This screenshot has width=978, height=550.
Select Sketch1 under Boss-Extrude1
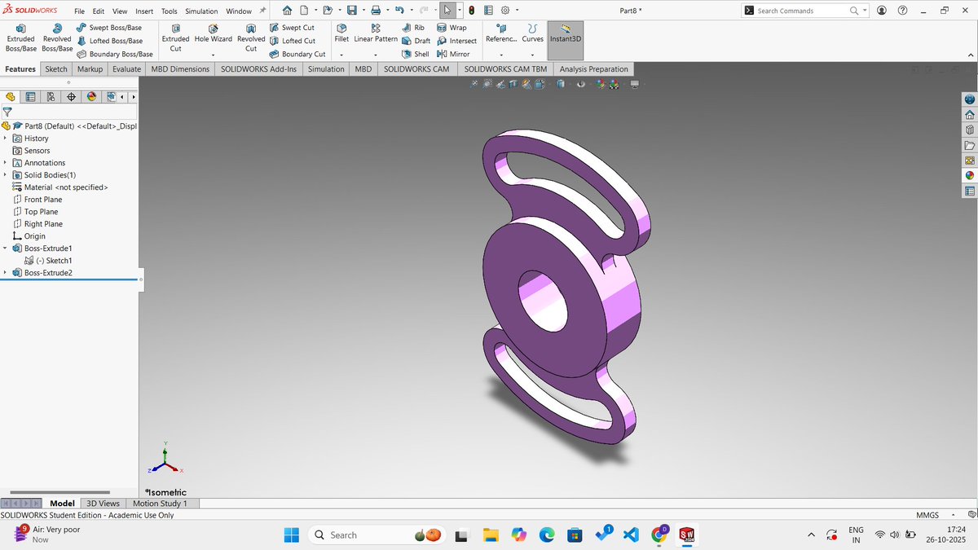(53, 261)
